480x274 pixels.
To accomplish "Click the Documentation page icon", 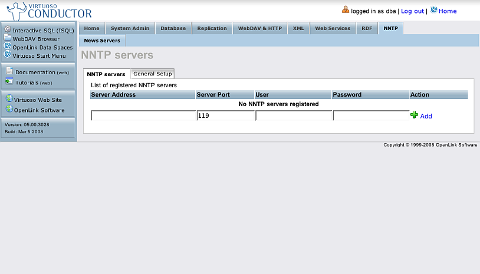I will [x=9, y=71].
